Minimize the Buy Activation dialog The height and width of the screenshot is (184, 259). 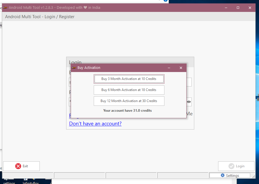pos(169,68)
